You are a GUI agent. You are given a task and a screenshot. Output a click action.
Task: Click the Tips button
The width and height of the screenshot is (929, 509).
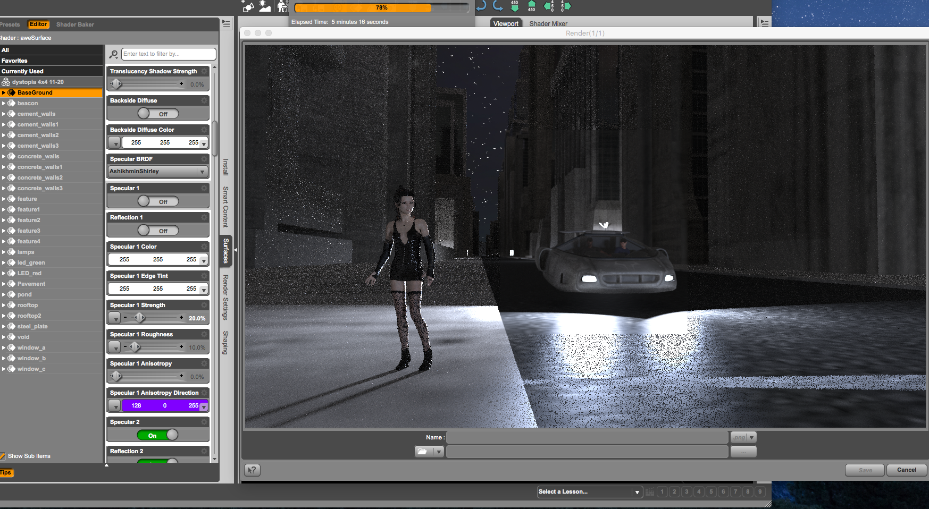[x=6, y=472]
